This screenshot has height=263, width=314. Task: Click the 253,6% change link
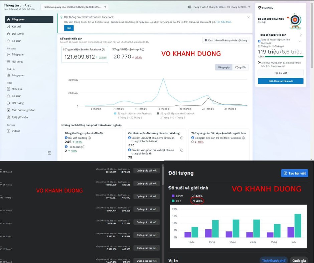click(x=103, y=58)
